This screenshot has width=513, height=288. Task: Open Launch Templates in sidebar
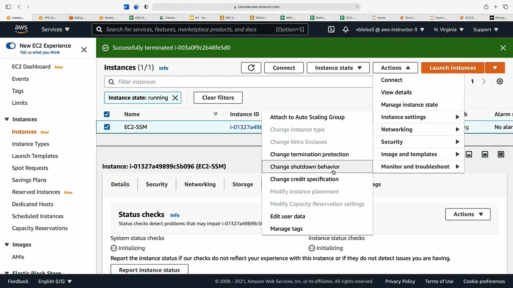click(x=35, y=156)
